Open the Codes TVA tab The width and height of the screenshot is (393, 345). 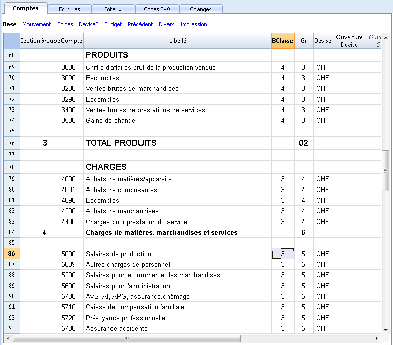tap(157, 9)
